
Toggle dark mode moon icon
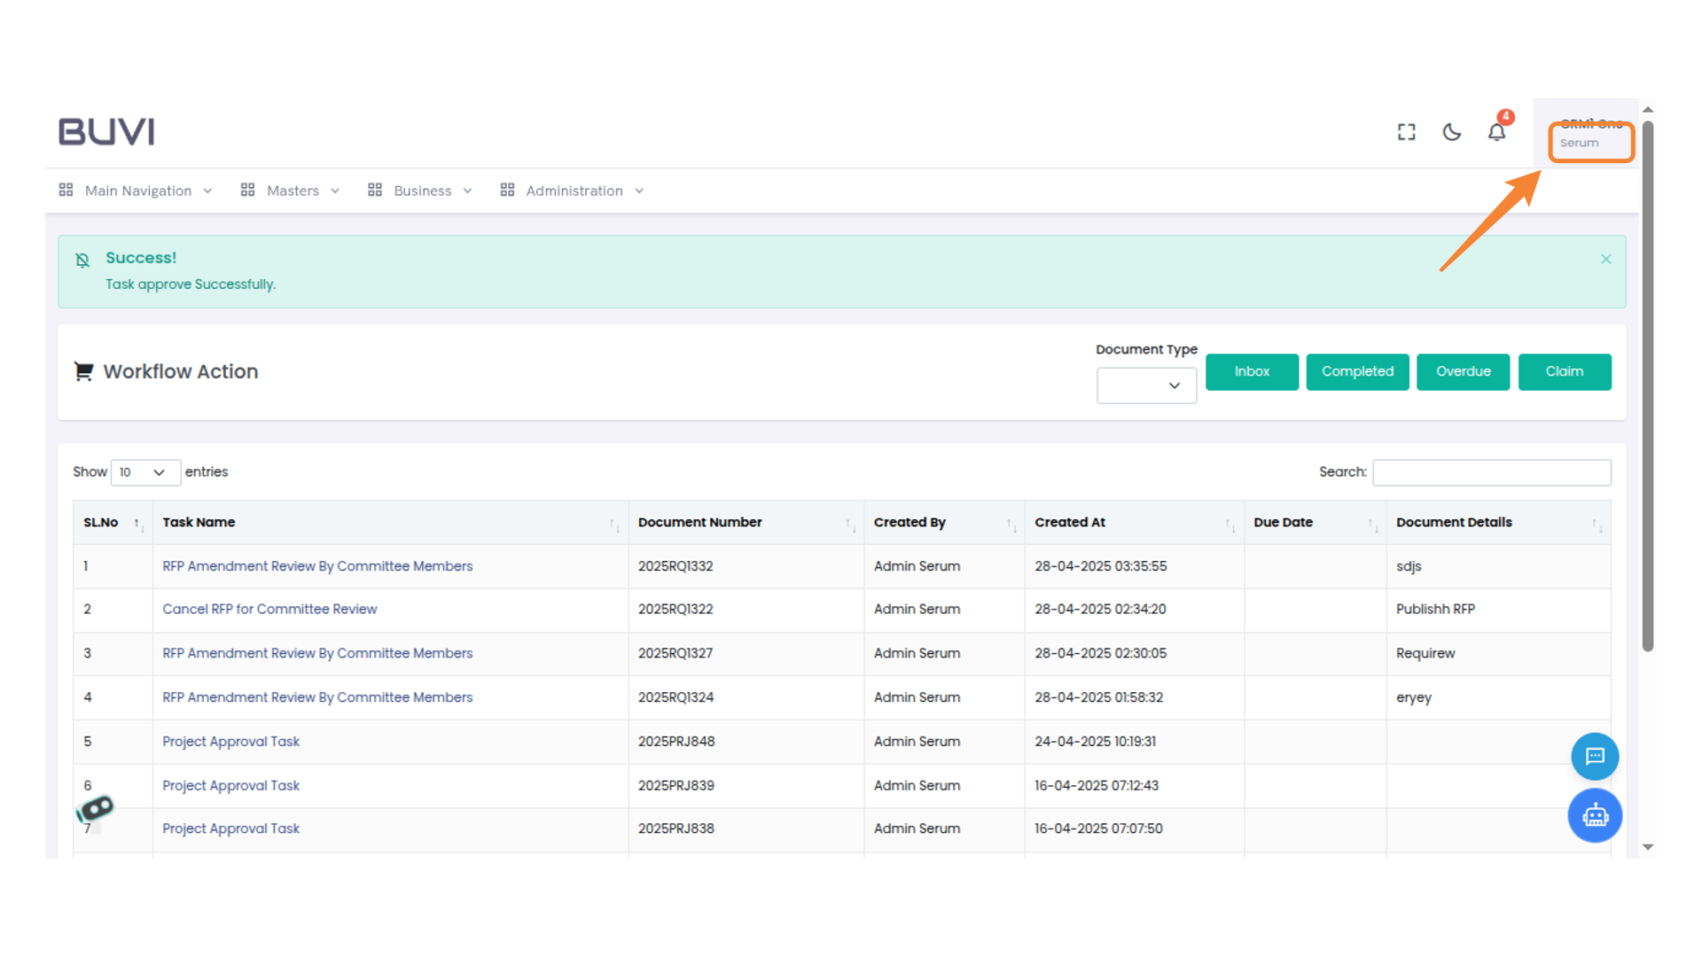(1451, 132)
